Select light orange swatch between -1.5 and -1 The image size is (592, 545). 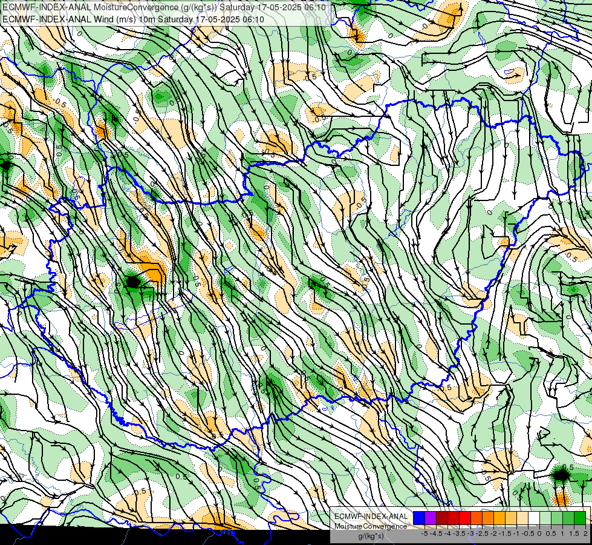tap(511, 518)
